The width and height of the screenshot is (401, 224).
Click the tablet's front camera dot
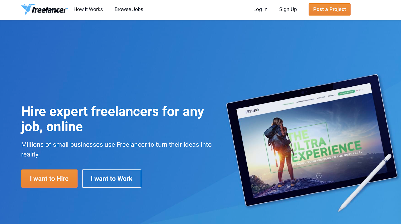303,92
